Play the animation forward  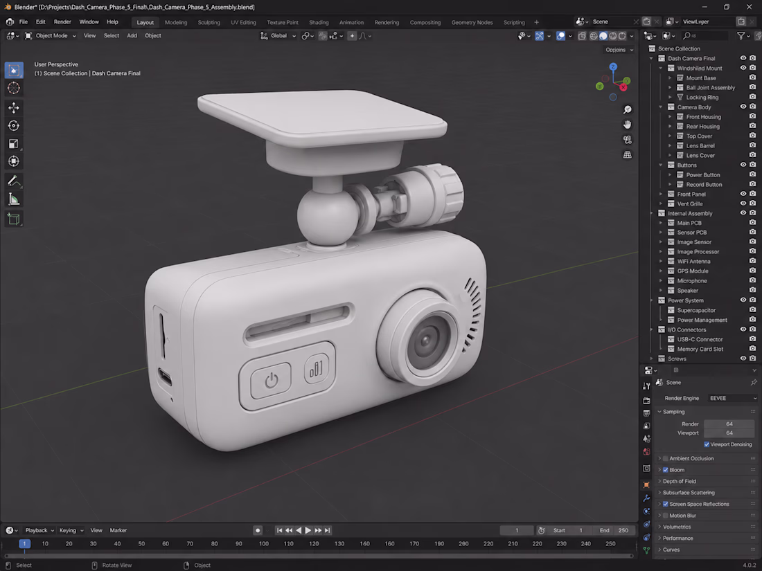point(308,530)
